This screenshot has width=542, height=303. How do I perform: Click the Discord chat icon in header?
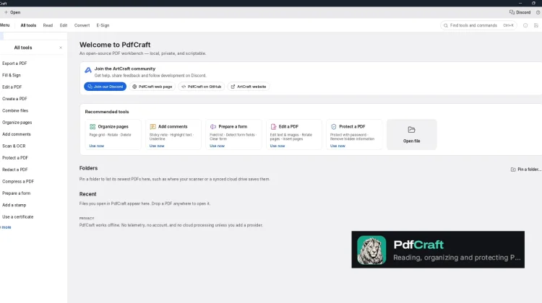pyautogui.click(x=512, y=12)
